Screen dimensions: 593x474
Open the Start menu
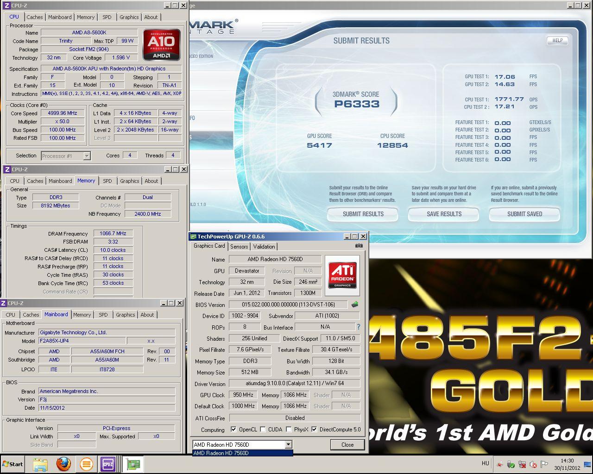point(13,464)
